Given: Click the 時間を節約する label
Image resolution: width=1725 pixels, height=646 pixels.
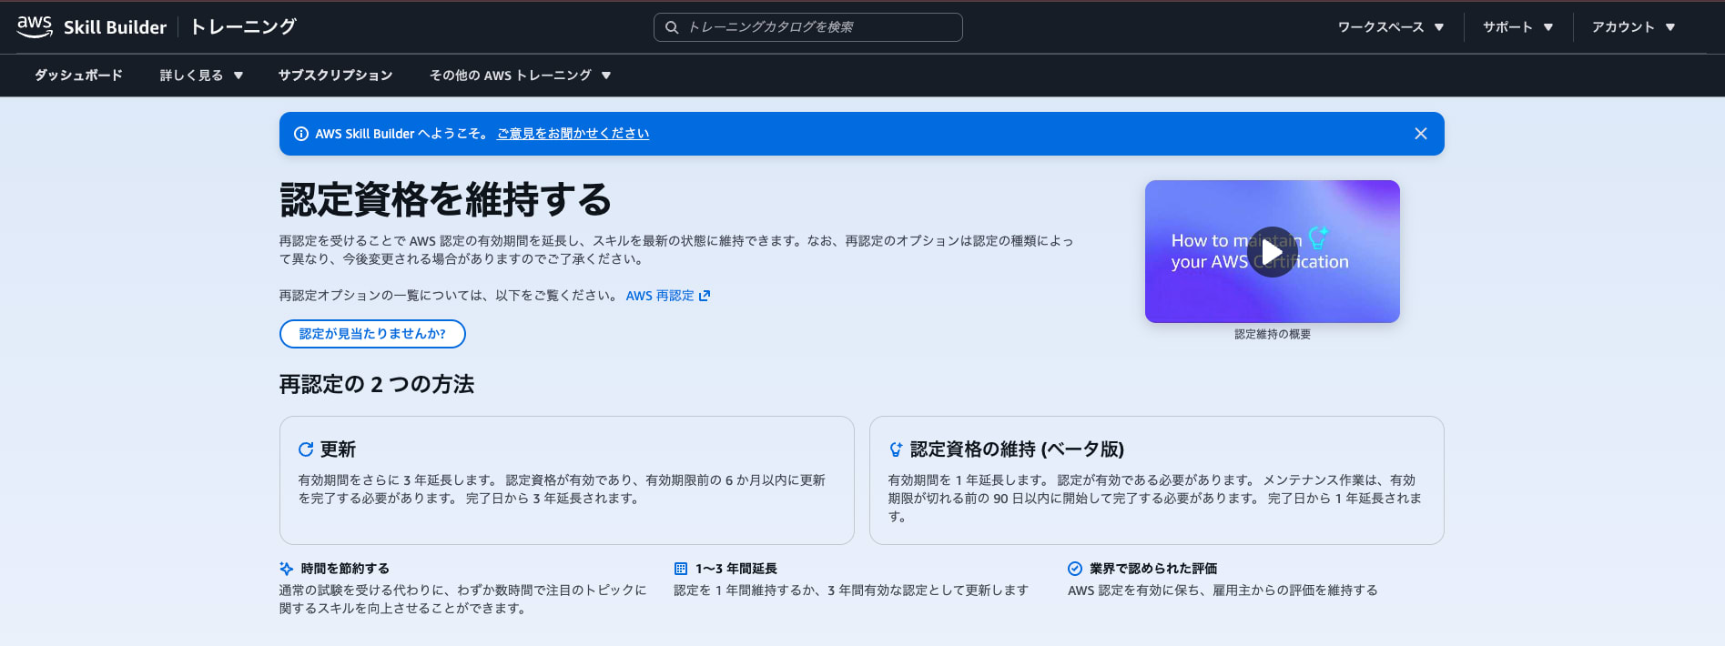Looking at the screenshot, I should tap(345, 569).
